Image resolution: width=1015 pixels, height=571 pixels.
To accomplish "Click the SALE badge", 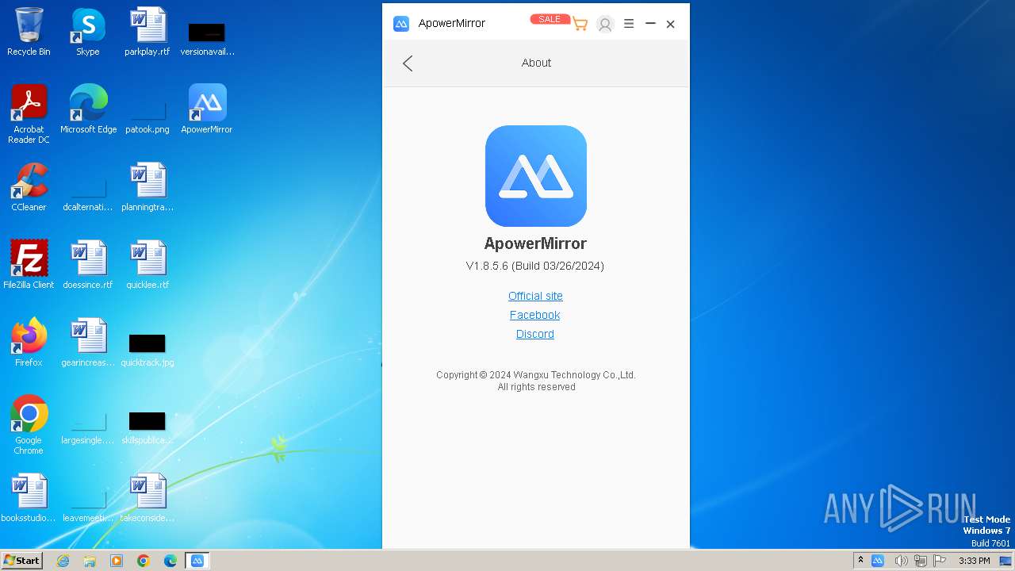I will coord(550,19).
